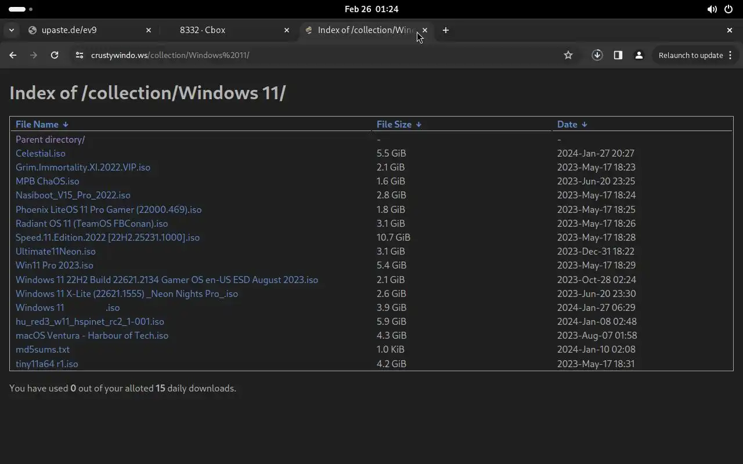743x464 pixels.
Task: Switch to the 8332 · Cbox tab
Action: tap(225, 30)
